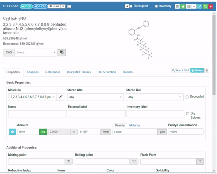Expand the Stereo Abs dropdown
This screenshot has height=174, width=217.
95,97
